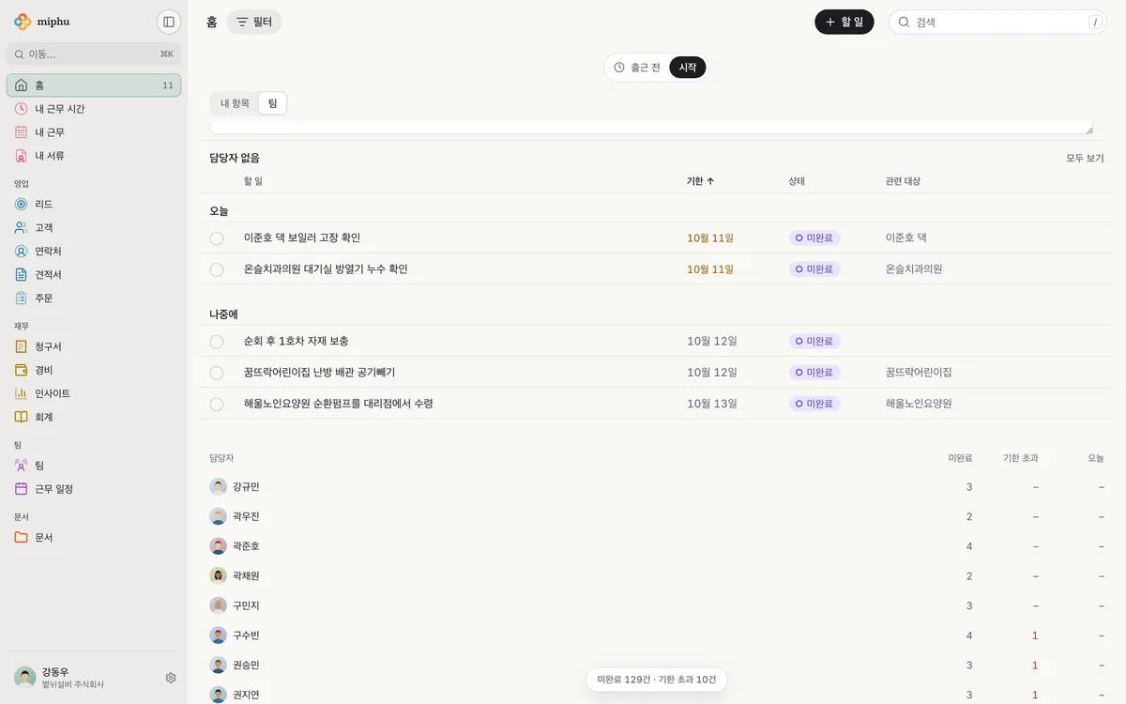The width and height of the screenshot is (1126, 704).
Task: Click 모두 보기 link
Action: coord(1085,158)
